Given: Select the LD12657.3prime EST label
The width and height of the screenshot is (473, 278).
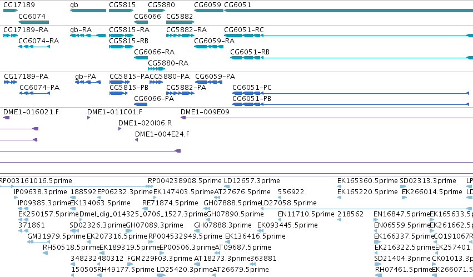Looking at the screenshot, I should [x=252, y=181].
